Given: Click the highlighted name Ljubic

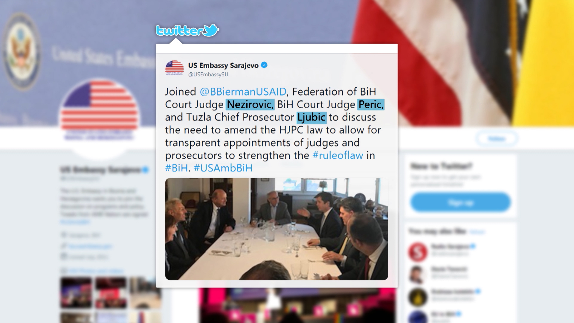Looking at the screenshot, I should point(312,117).
